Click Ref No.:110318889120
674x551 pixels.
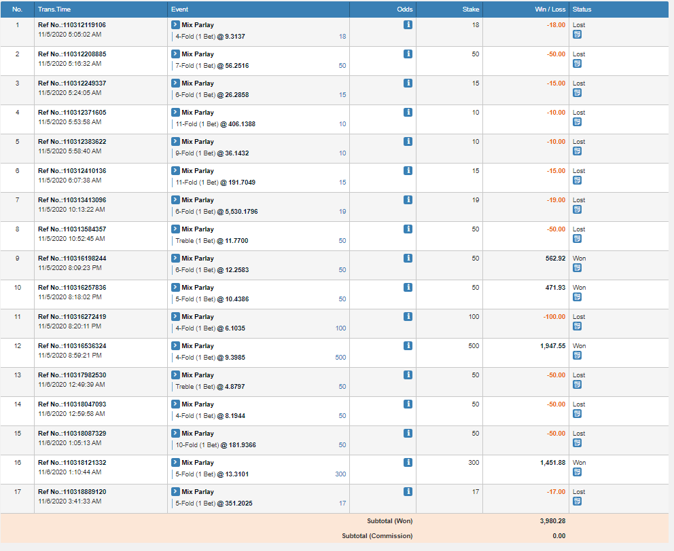click(x=72, y=492)
